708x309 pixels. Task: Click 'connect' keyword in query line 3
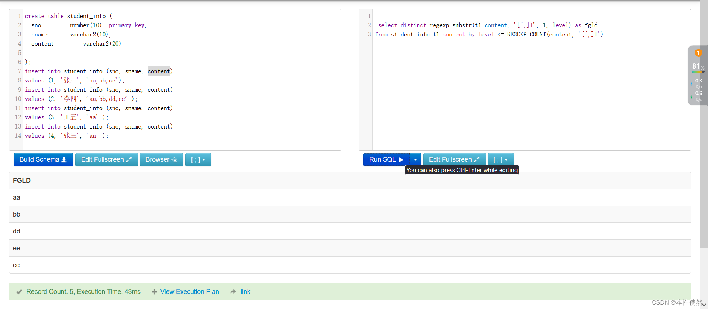453,34
